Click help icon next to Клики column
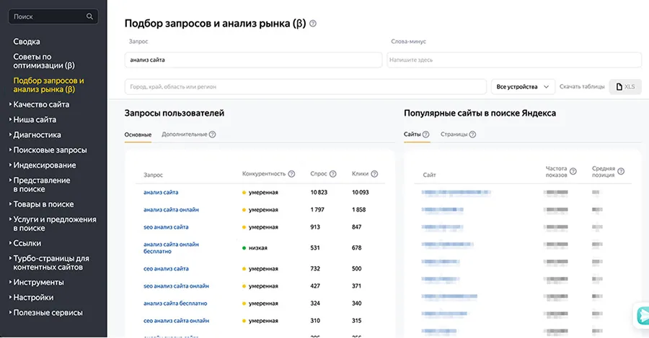Screen dimensions: 649x338 374,174
